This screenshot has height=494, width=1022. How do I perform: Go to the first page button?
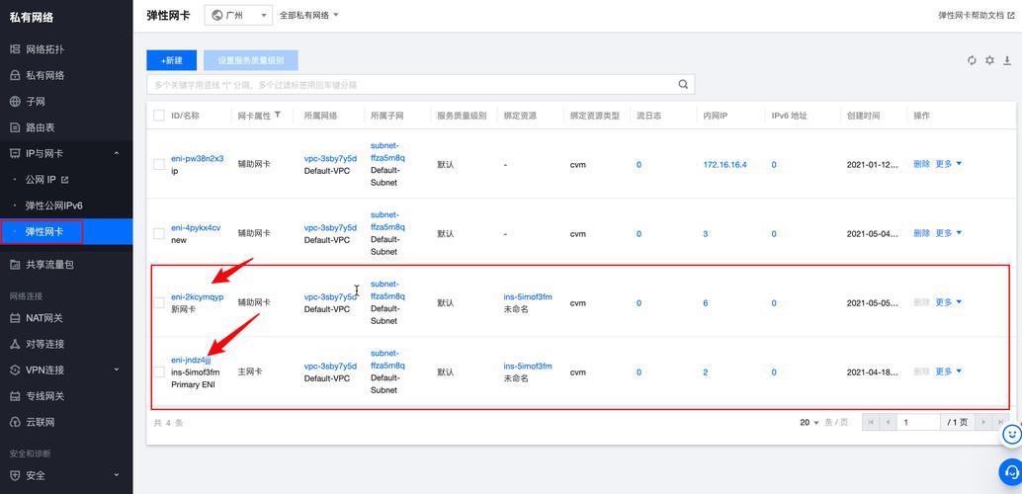tap(870, 422)
